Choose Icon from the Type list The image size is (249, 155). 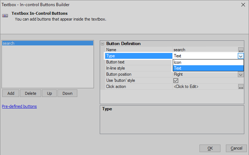click(208, 62)
